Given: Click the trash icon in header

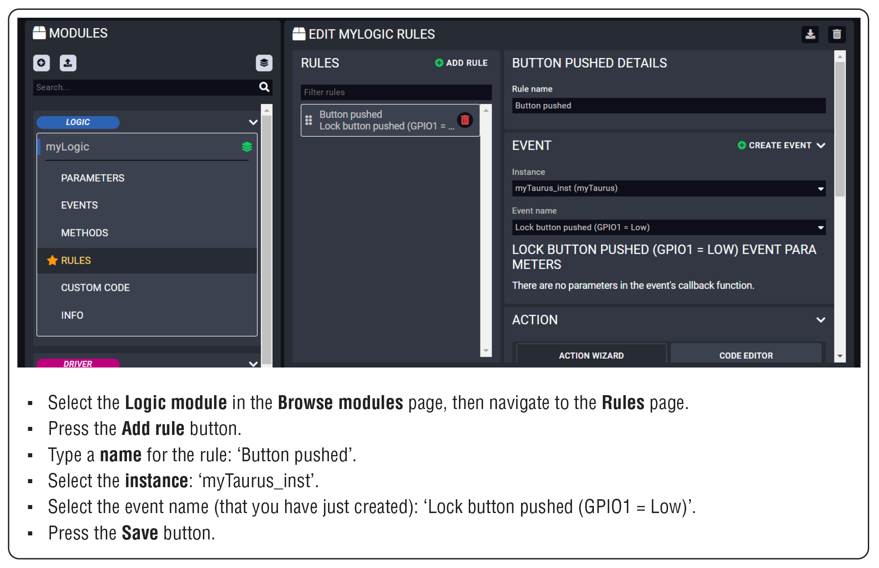Looking at the screenshot, I should tap(837, 34).
